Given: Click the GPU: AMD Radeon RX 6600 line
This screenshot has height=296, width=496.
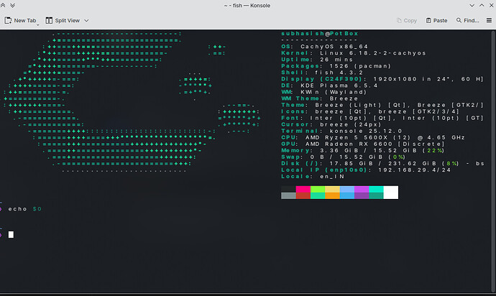Looking at the screenshot, I should pos(363,144).
